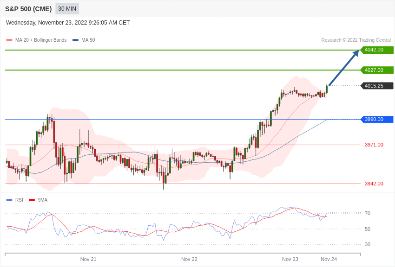The height and width of the screenshot is (267, 395).
Task: Click the Nov 22 date axis label
Action: (189, 259)
